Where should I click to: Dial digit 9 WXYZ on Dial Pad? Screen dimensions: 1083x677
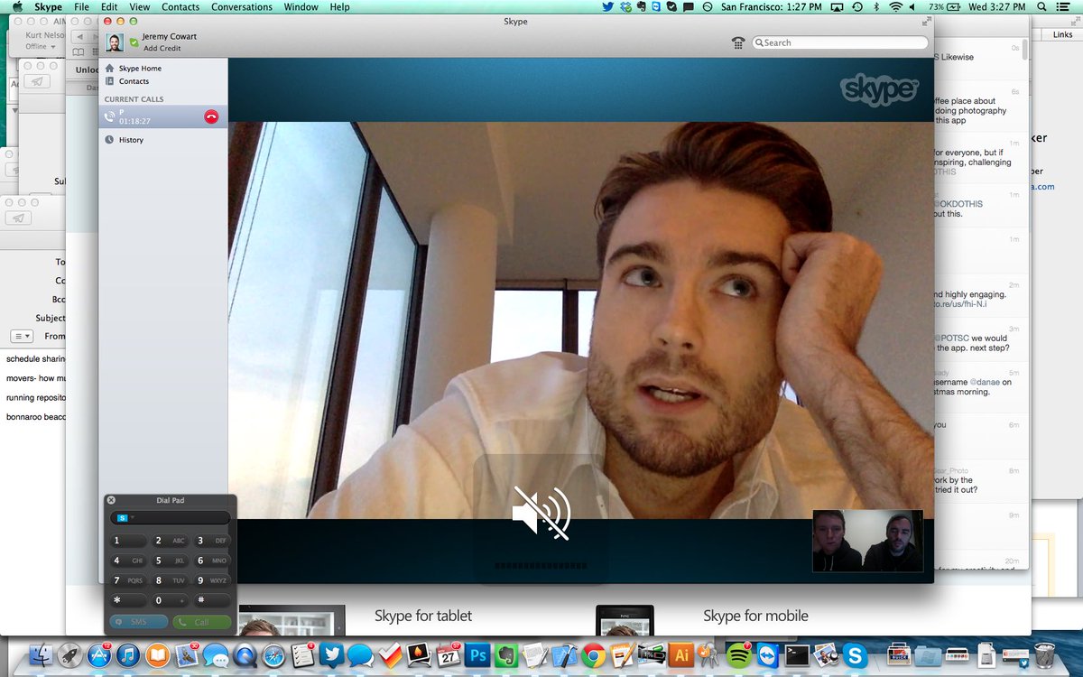coord(212,580)
